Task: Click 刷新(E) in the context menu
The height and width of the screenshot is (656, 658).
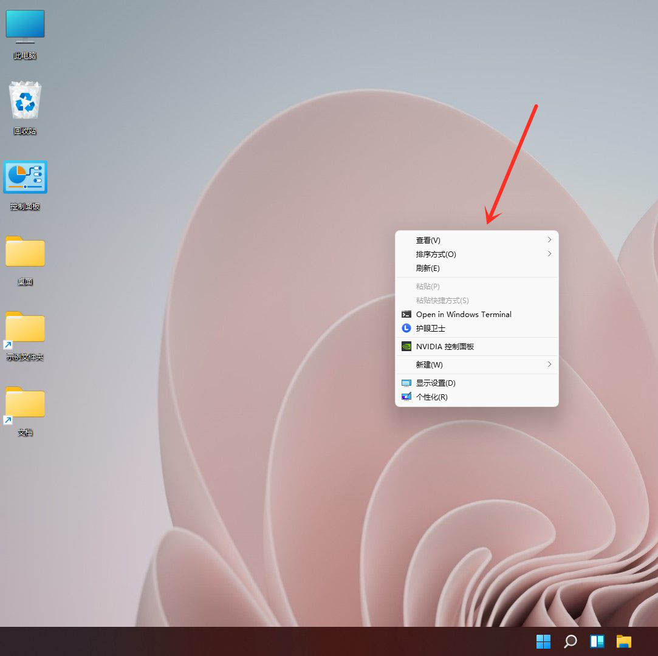Action: pos(428,268)
